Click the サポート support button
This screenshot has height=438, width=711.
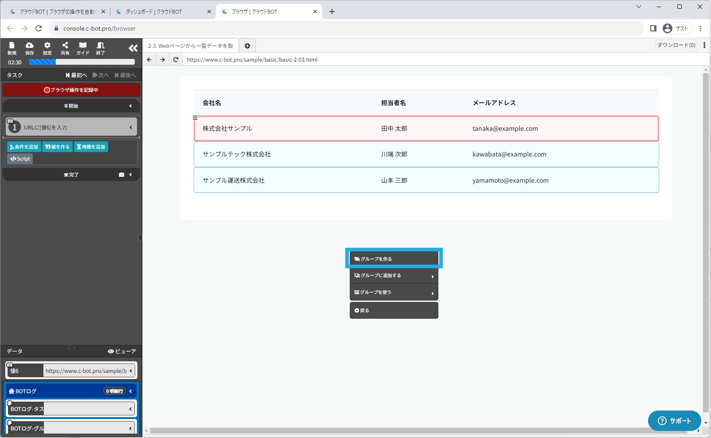[674, 421]
